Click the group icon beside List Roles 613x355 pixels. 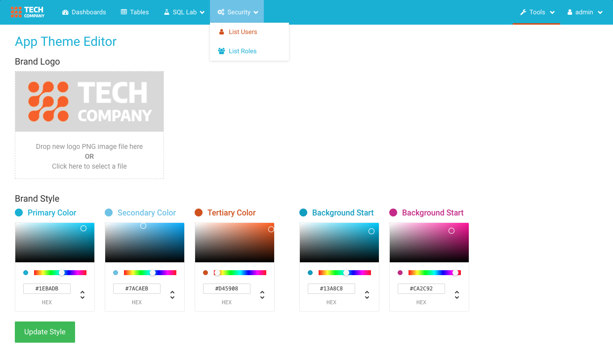[221, 51]
